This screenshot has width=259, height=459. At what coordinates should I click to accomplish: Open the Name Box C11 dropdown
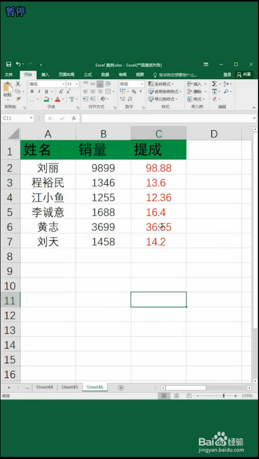pyautogui.click(x=31, y=118)
